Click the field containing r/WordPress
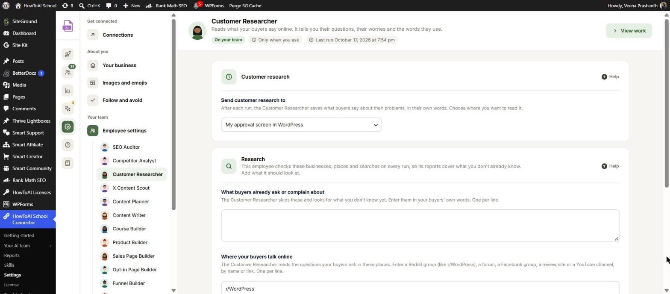 (420, 288)
